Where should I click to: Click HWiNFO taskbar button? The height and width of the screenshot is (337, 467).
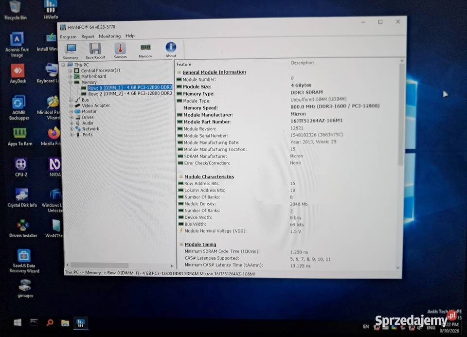click(x=80, y=323)
